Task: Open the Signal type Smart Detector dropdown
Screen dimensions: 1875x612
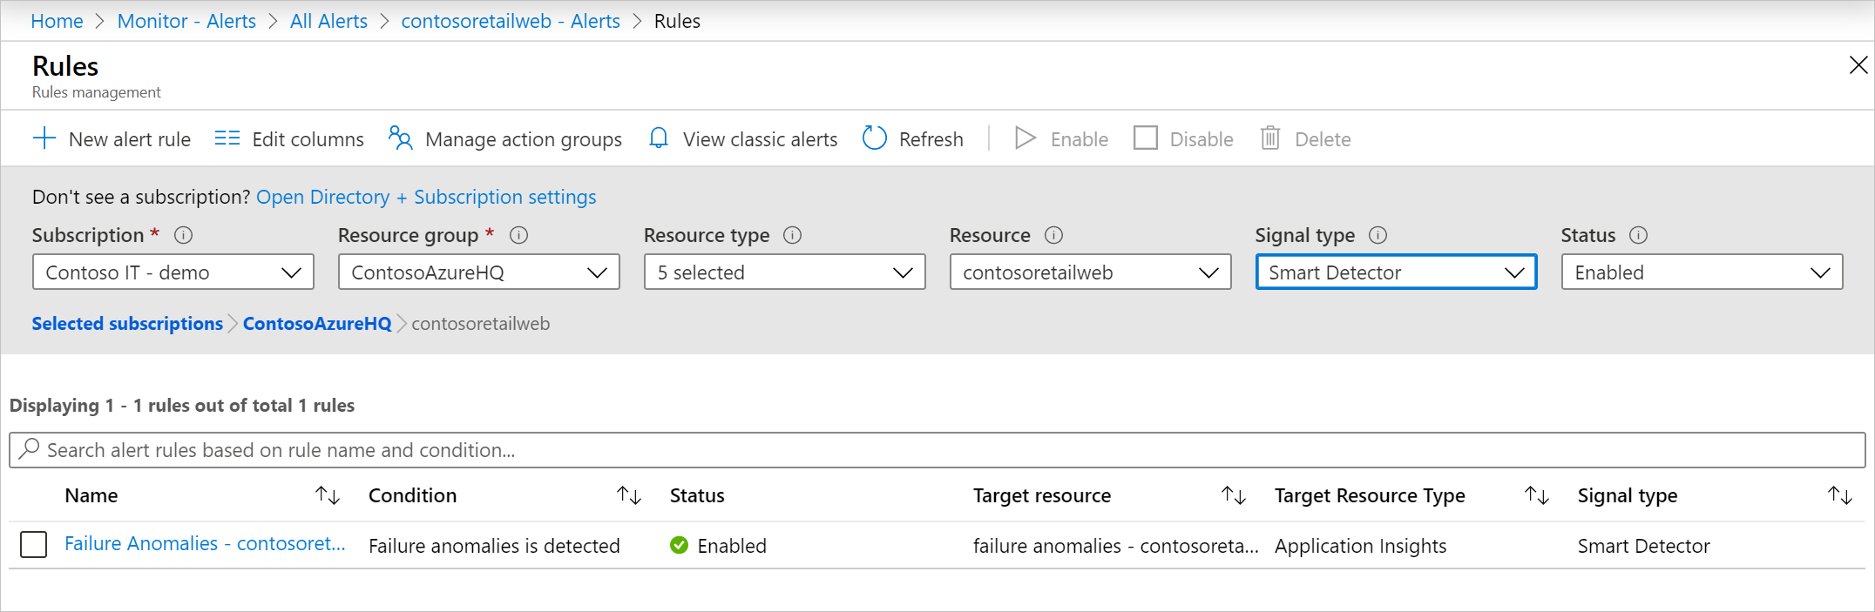Action: [1396, 272]
